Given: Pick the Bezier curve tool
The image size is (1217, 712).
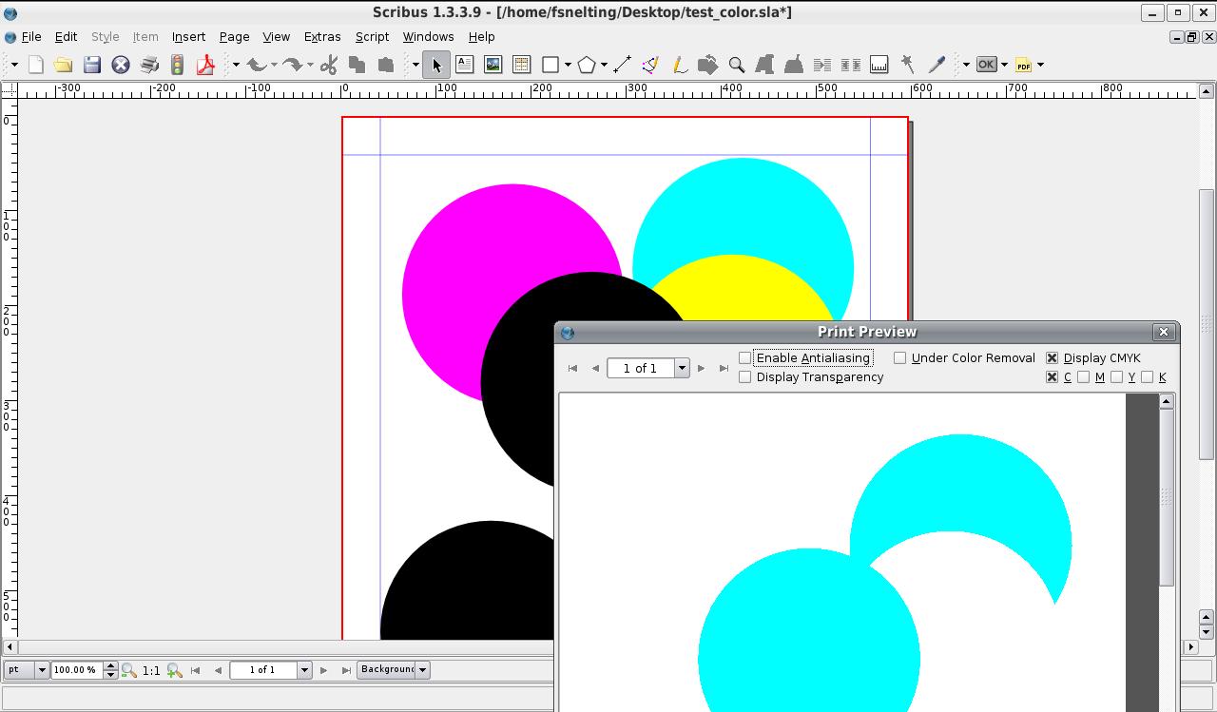Looking at the screenshot, I should (x=650, y=65).
